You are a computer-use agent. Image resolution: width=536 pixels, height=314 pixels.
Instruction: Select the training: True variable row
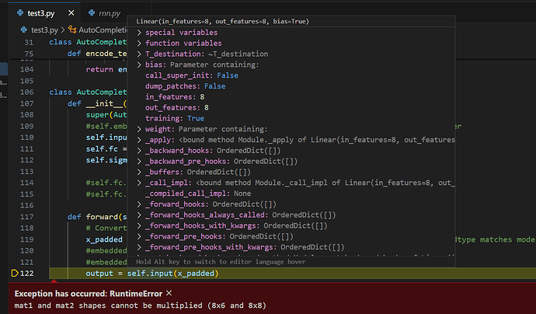pos(173,117)
